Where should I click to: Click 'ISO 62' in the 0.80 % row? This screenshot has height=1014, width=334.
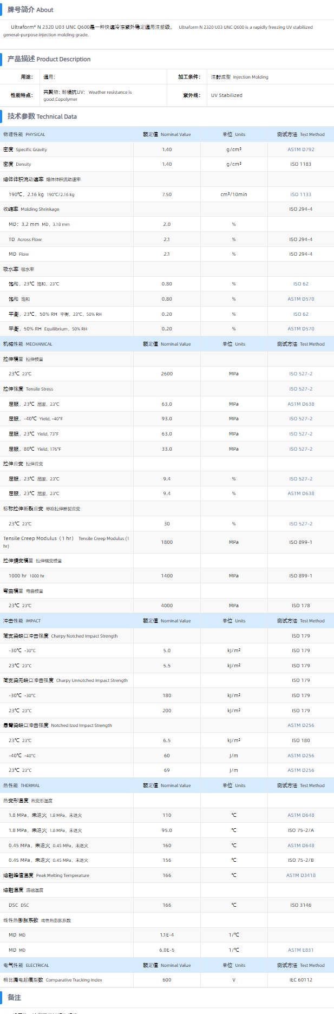point(300,284)
